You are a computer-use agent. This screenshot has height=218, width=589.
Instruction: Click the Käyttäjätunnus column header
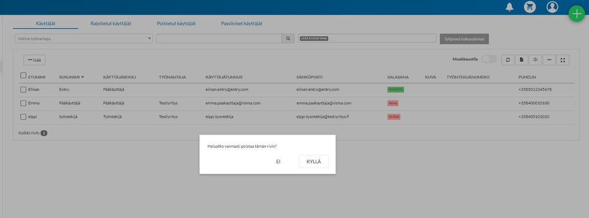click(224, 77)
